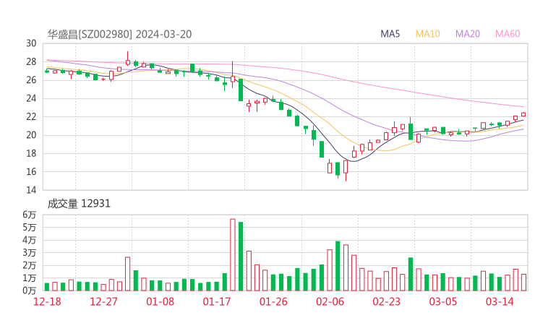
Task: Select the last volume bar on the right
Action: [523, 283]
